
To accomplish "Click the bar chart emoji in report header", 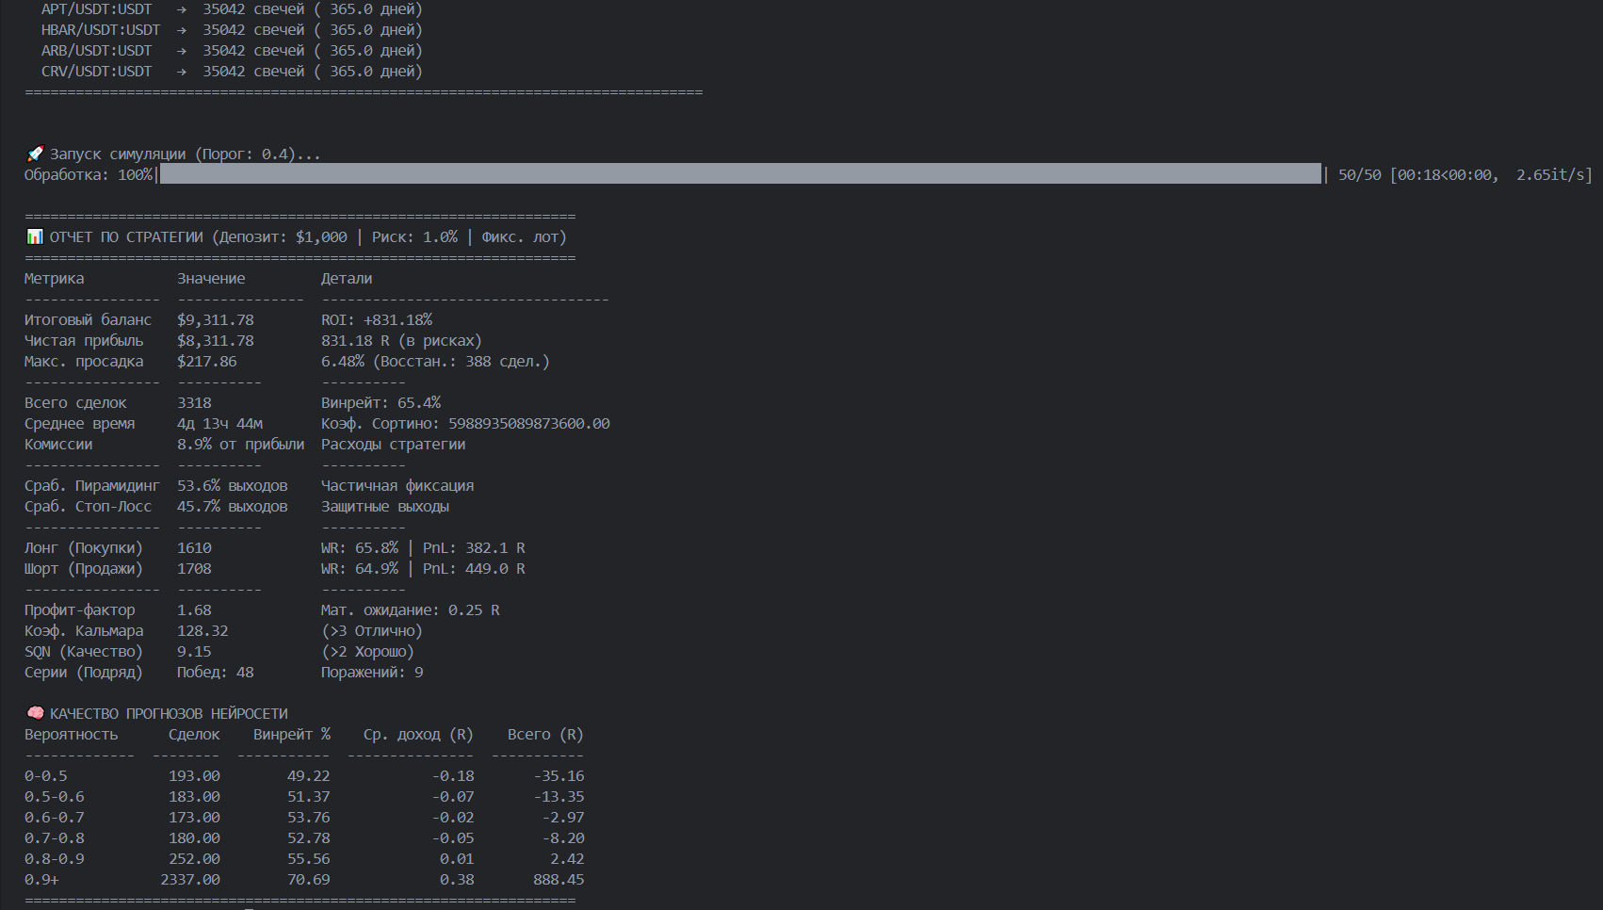I will tap(35, 236).
